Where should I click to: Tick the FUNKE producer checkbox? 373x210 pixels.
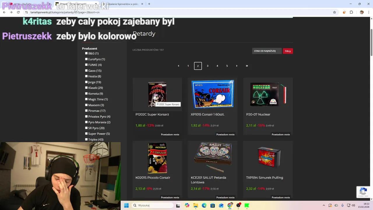pos(86,65)
